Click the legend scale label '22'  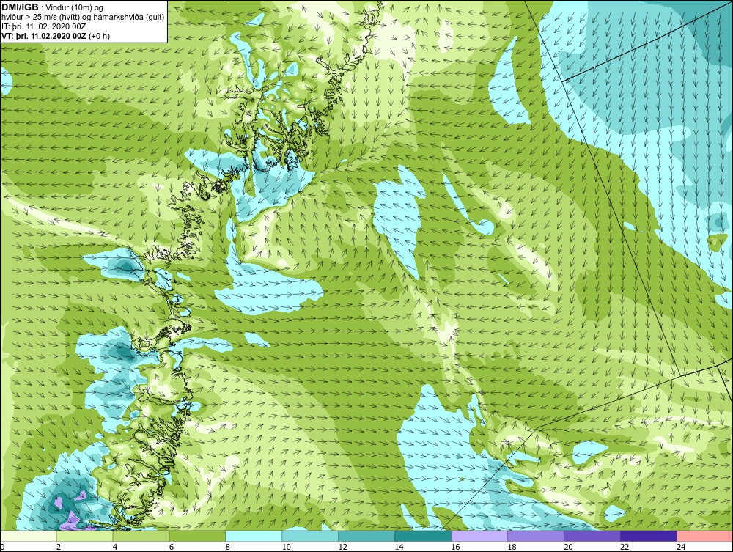point(624,547)
